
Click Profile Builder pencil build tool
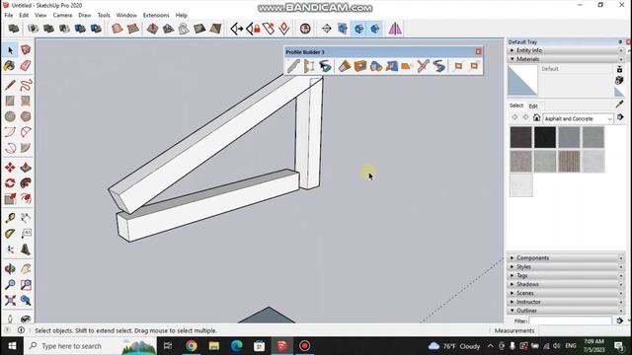click(x=293, y=66)
